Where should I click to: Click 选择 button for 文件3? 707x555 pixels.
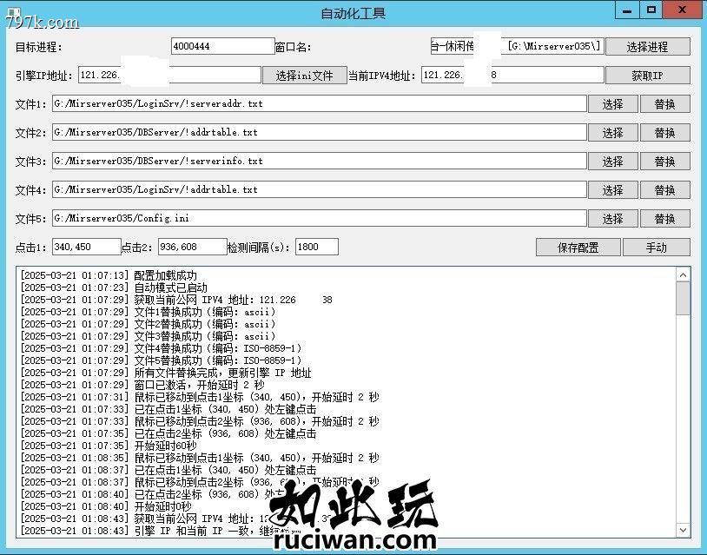coord(613,162)
